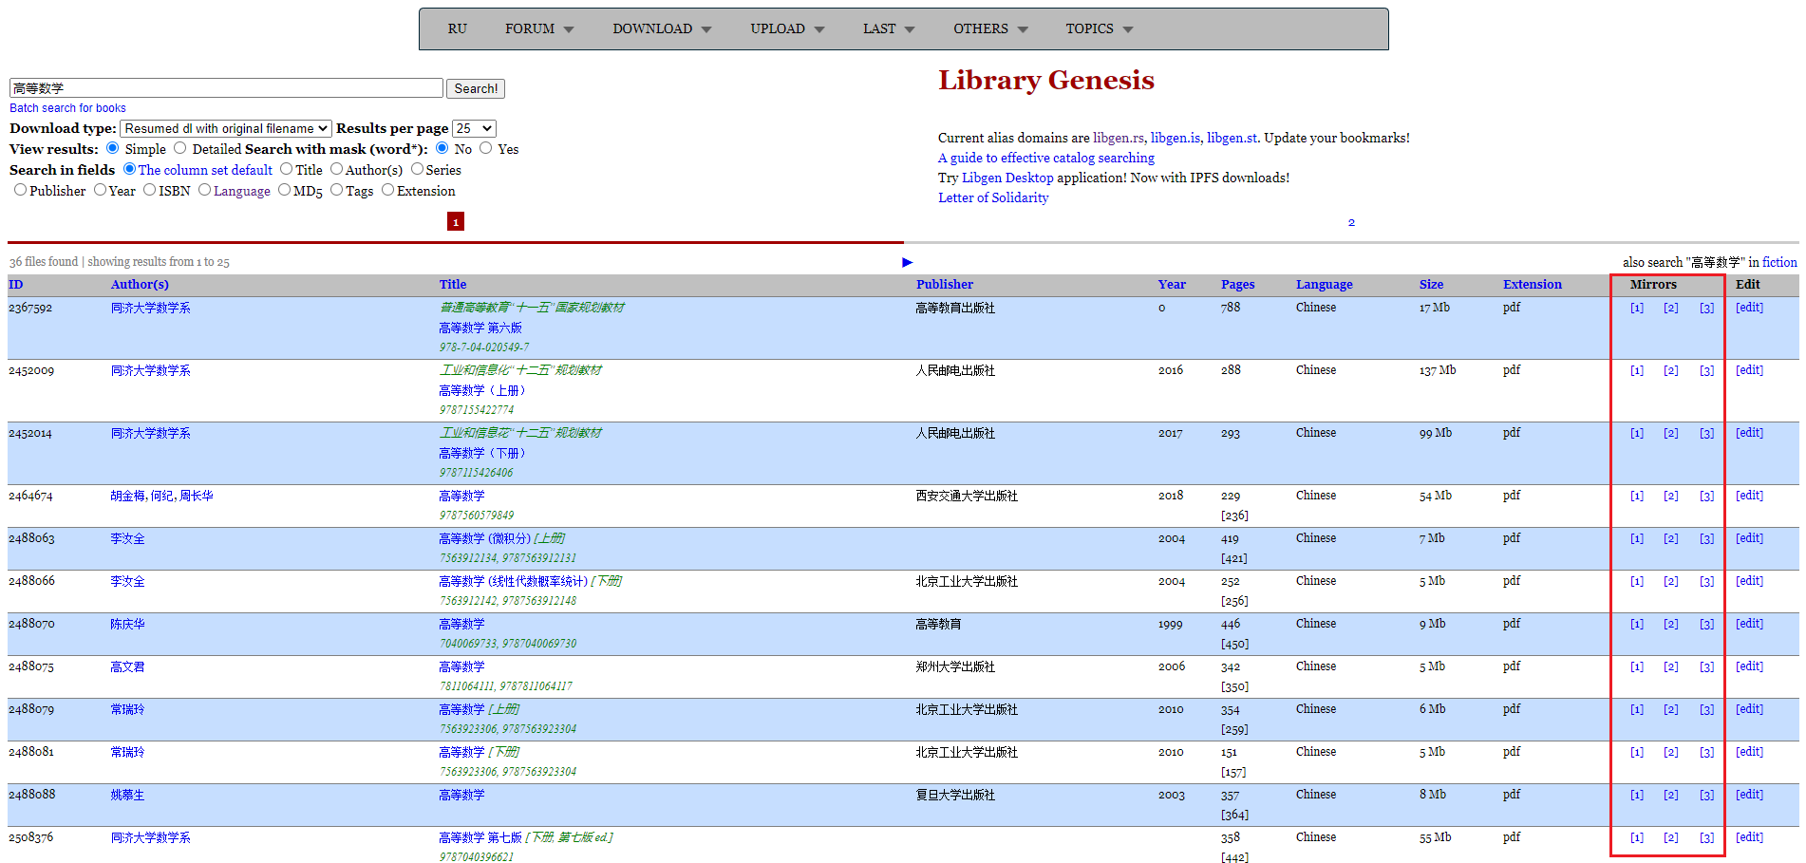Viewport: 1806px width, 863px height.
Task: Click [edit] for ID 2508376
Action: [x=1749, y=837]
